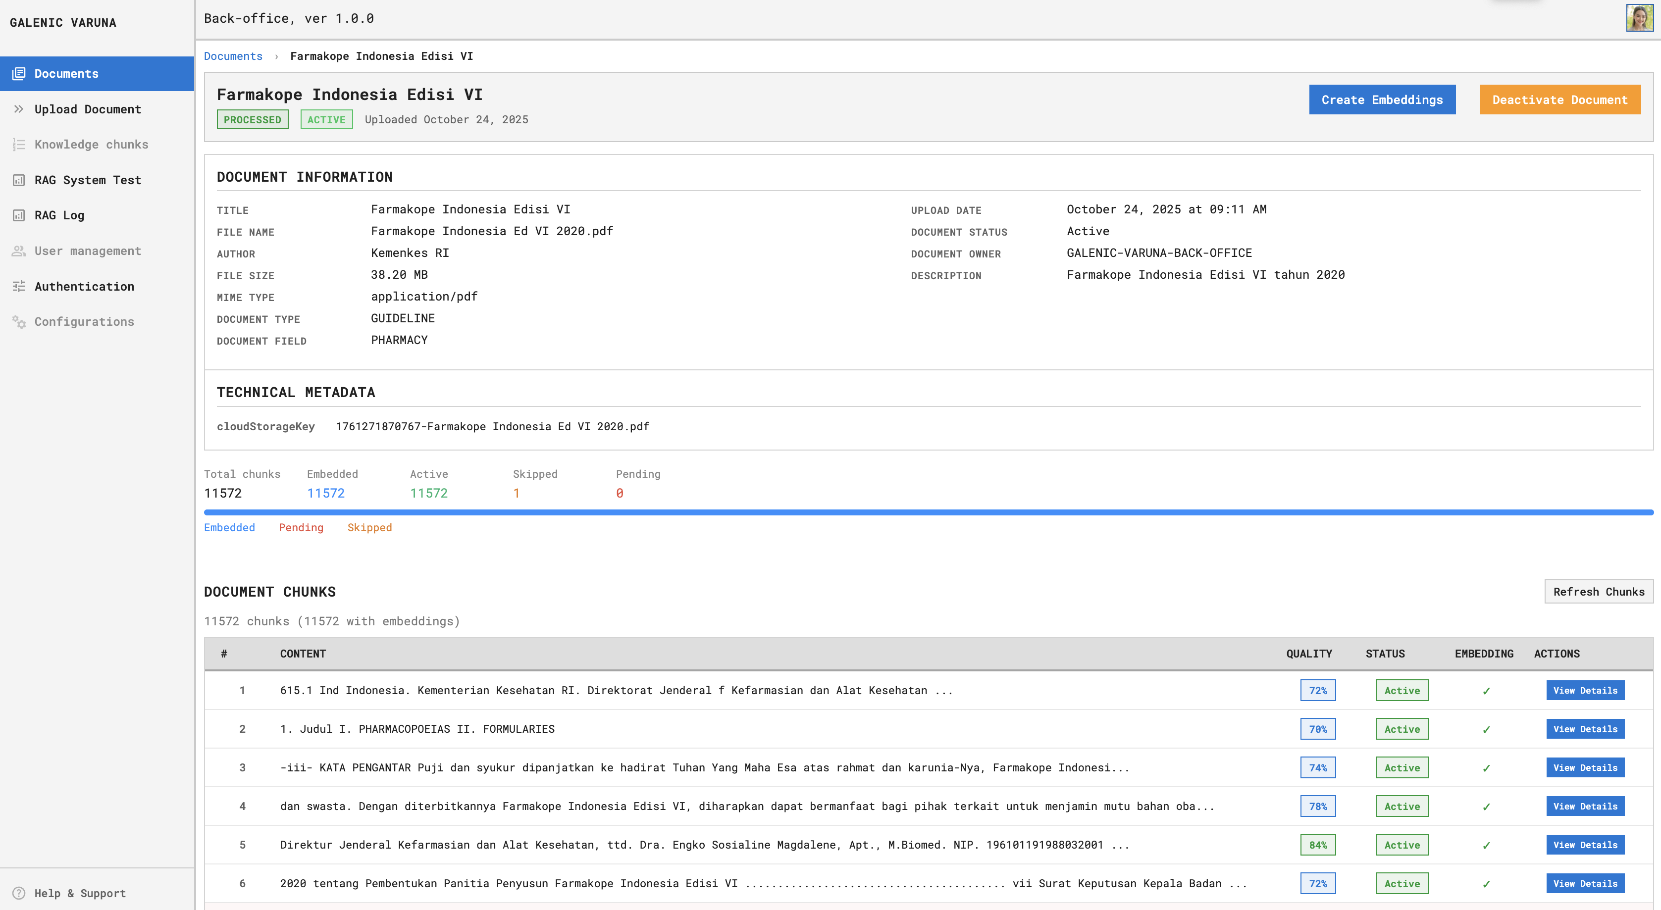This screenshot has height=910, width=1661.
Task: Click Refresh Chunks button
Action: (1598, 592)
